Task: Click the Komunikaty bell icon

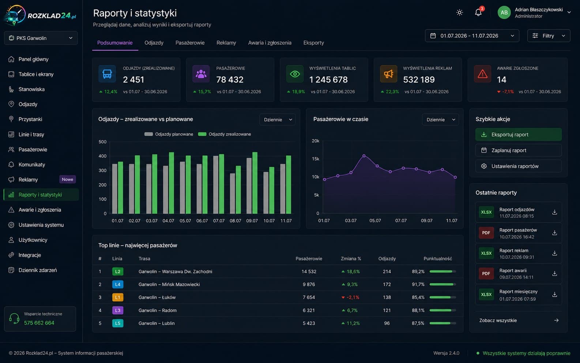Action: 11,164
